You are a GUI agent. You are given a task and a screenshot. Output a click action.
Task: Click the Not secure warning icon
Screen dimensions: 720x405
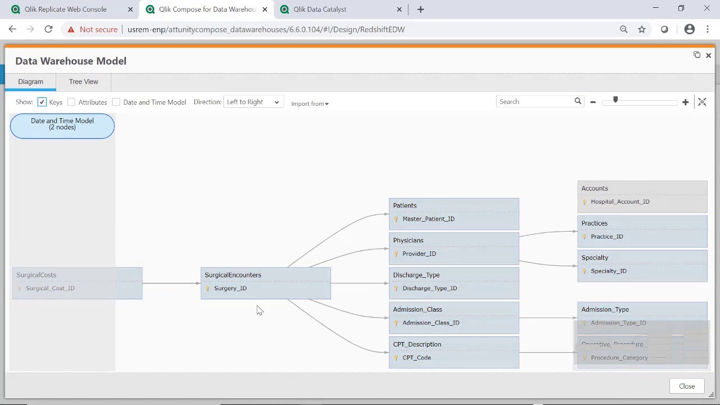tap(71, 29)
